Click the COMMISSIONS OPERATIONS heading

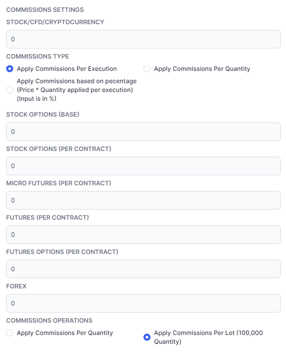tap(49, 320)
